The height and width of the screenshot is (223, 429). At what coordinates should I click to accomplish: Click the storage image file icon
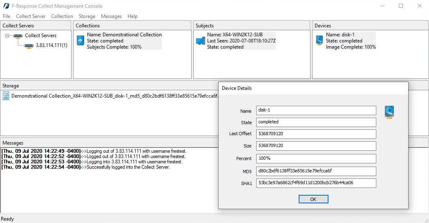[6, 96]
